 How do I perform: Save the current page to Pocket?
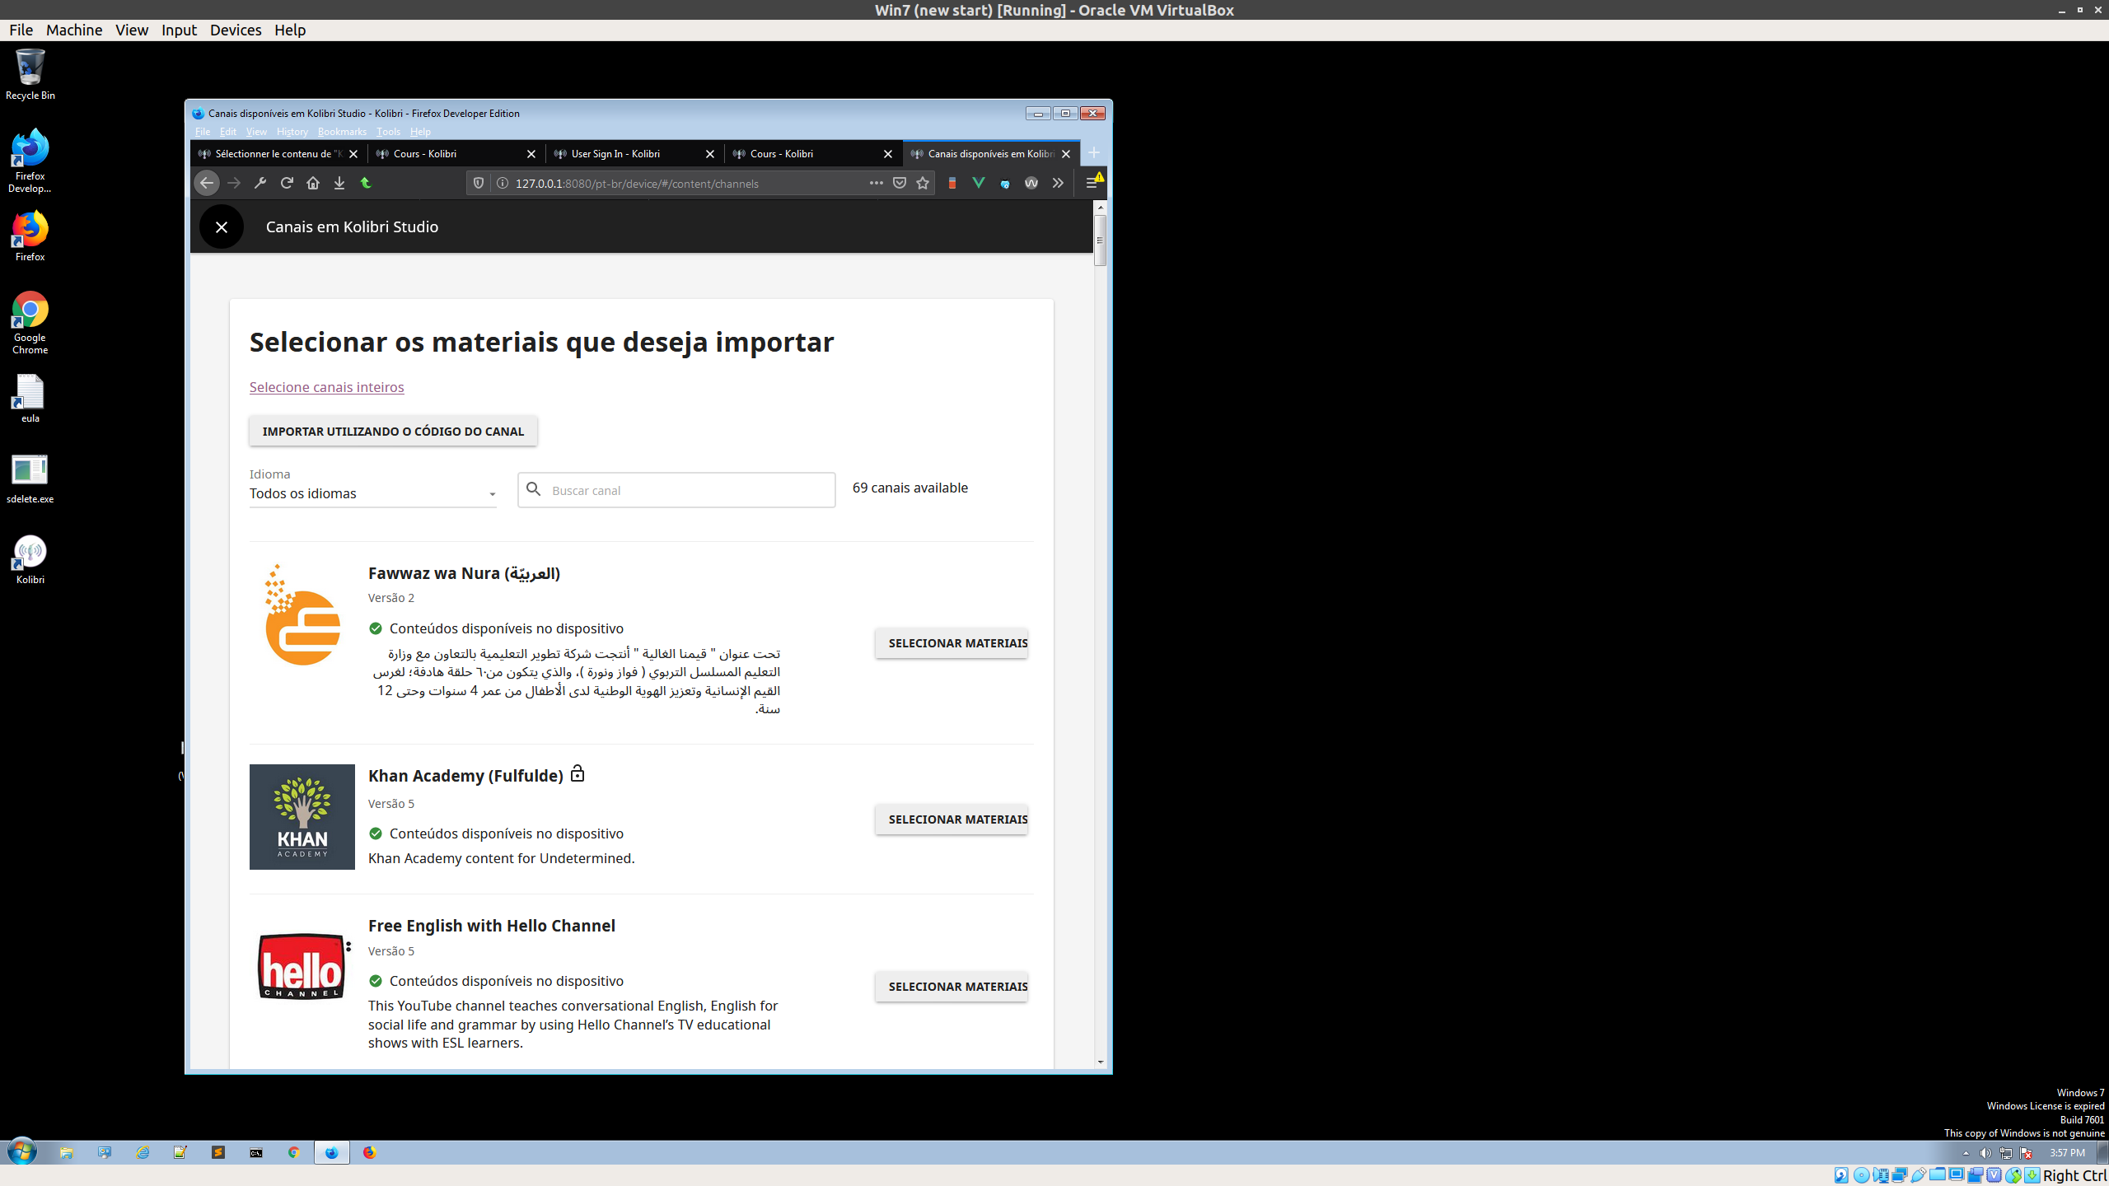[900, 183]
